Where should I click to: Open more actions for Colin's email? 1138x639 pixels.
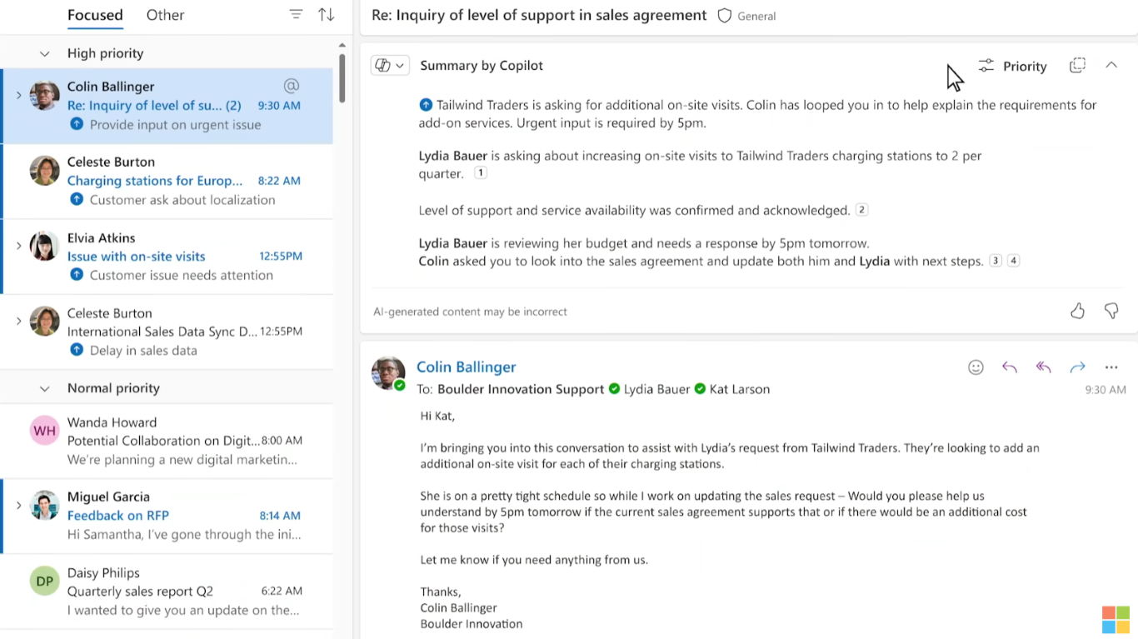tap(1111, 367)
